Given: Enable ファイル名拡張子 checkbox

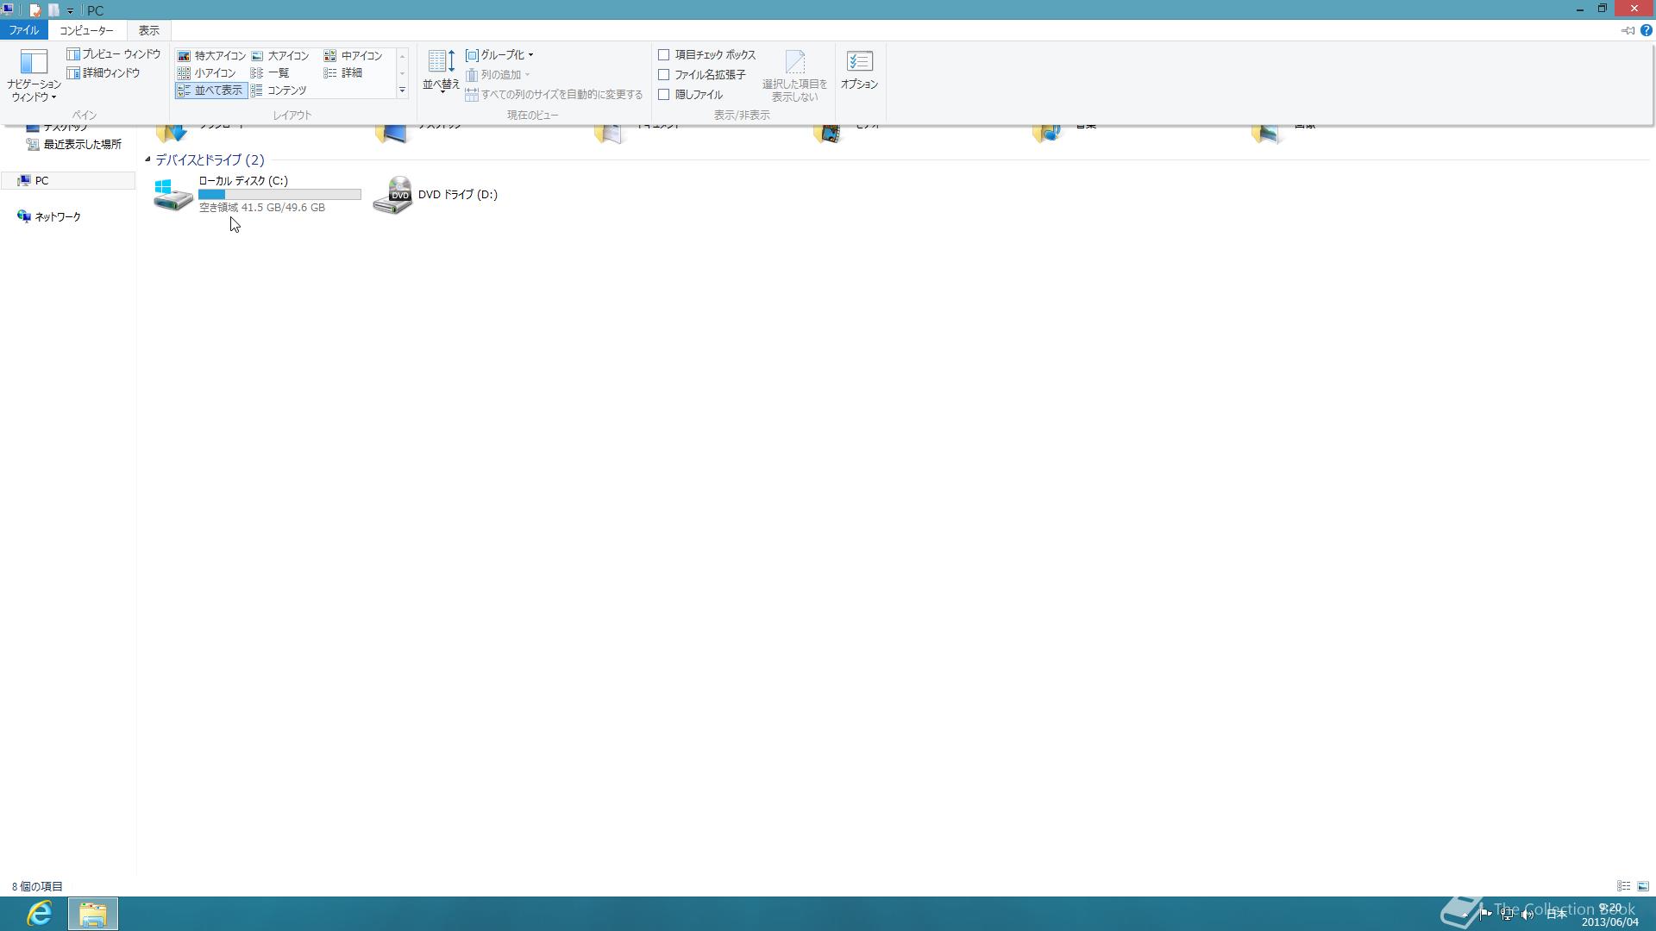Looking at the screenshot, I should 702,75.
